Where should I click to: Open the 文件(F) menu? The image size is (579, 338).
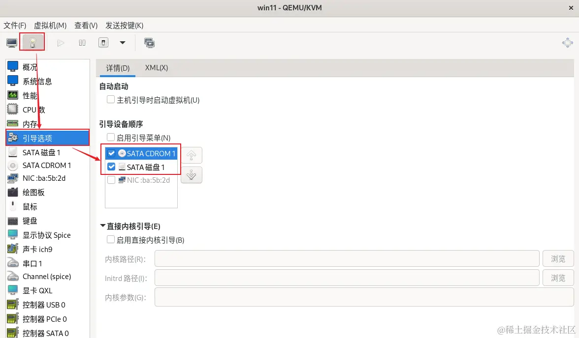(15, 26)
